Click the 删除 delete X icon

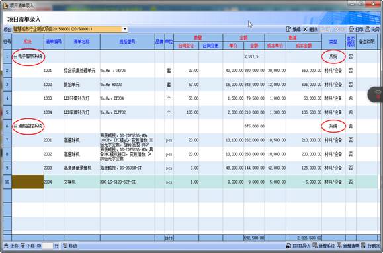click(x=305, y=30)
